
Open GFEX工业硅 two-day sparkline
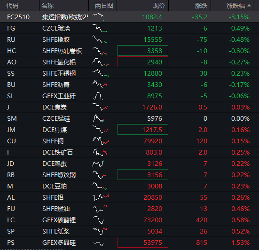tap(99, 96)
